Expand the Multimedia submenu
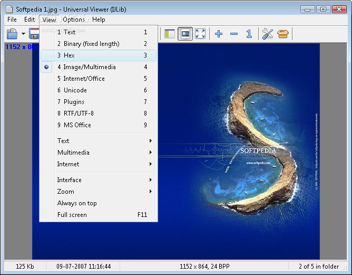Viewport: 352px width, 275px height. (99, 153)
